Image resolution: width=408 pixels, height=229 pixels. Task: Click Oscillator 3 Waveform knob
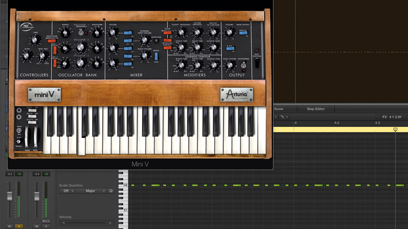[x=97, y=63]
